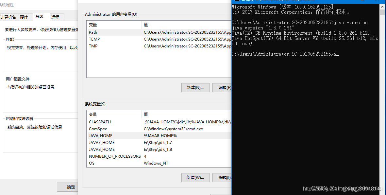This screenshot has width=386, height=195.
Task: Select the JAVA8_HOME system variable
Action: 159,150
